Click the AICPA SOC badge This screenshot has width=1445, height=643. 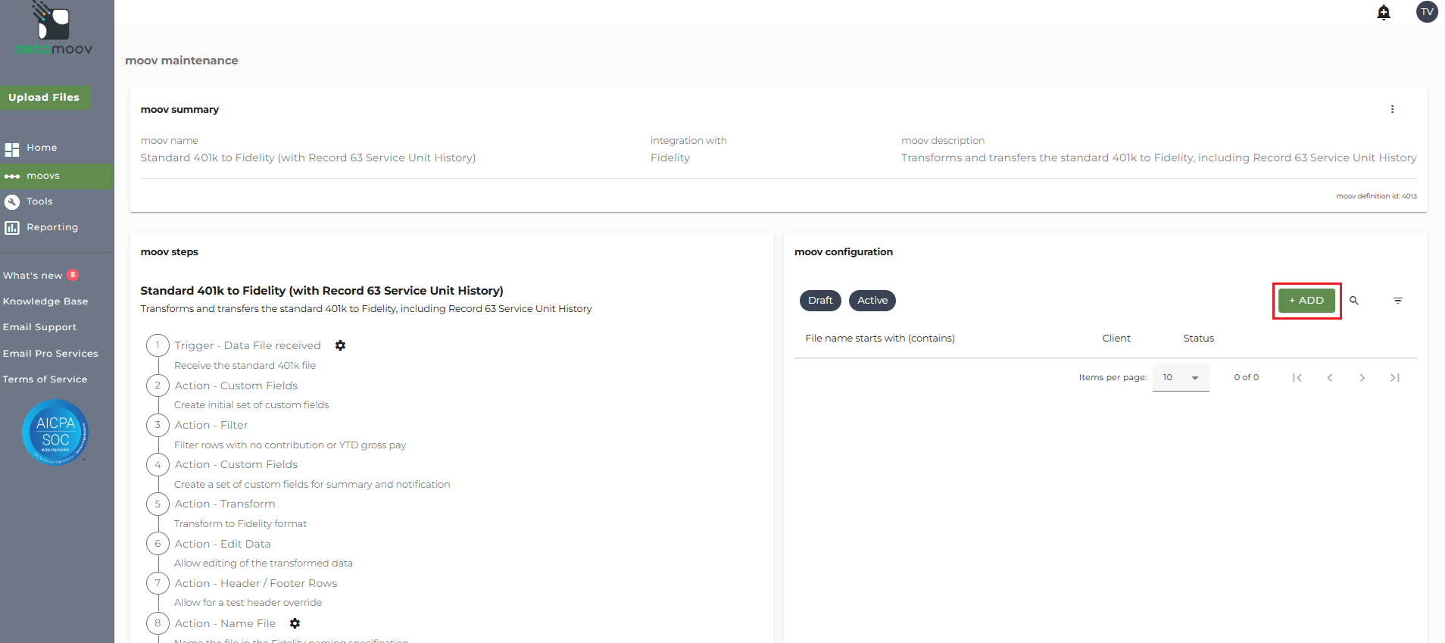click(x=55, y=432)
